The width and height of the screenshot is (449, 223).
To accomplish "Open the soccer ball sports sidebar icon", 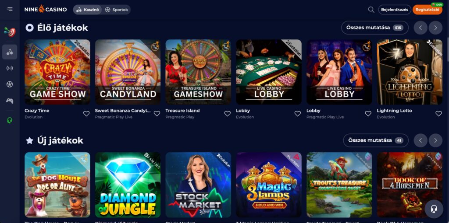I will coord(10,84).
